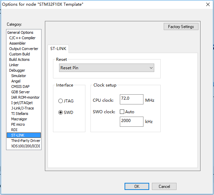The width and height of the screenshot is (214, 195).
Task: Click the Factory Settings button
Action: click(x=181, y=27)
